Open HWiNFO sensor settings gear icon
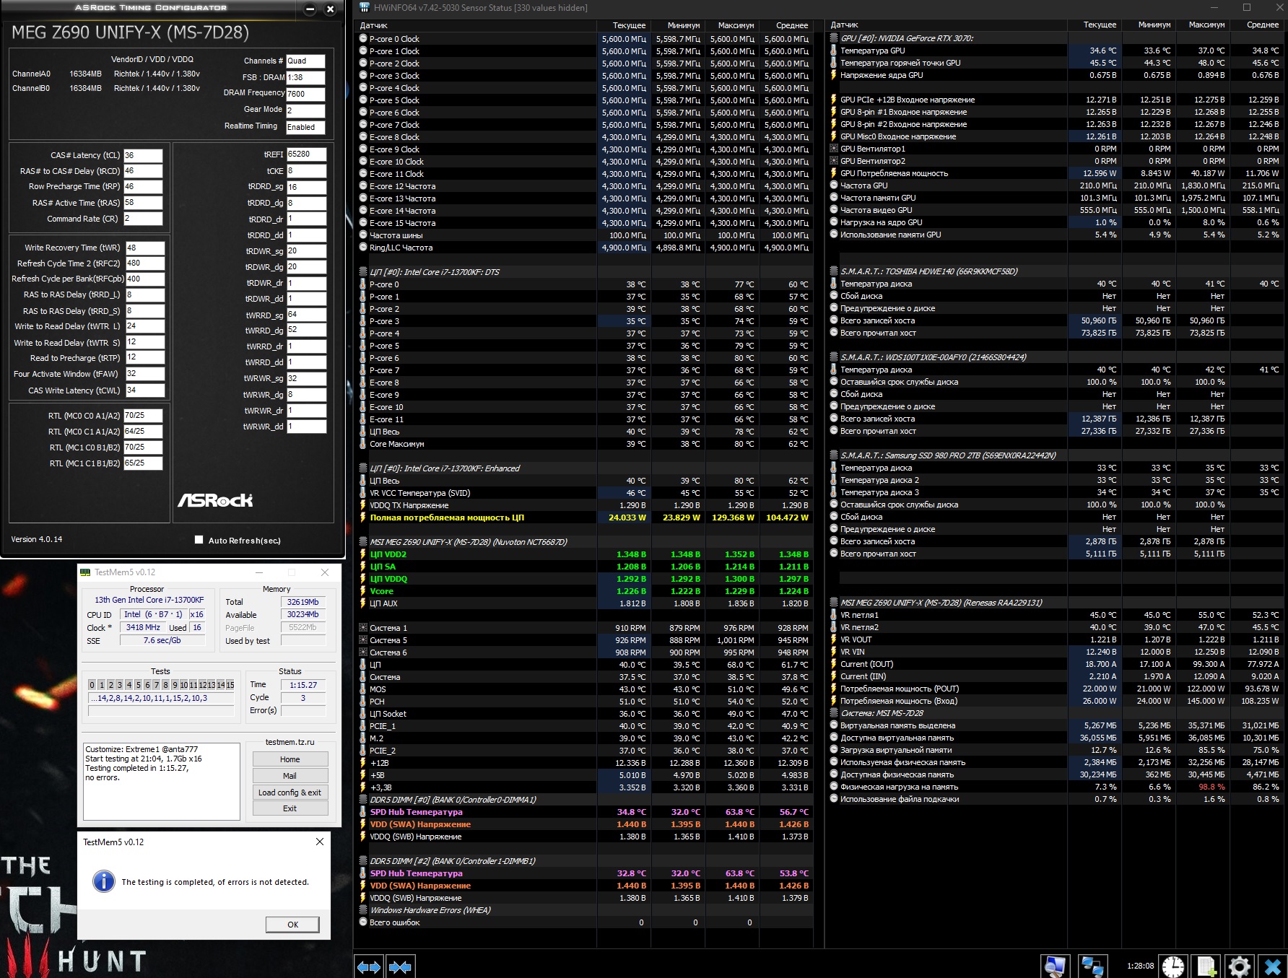Screen dimensions: 1288x978 point(1240,966)
